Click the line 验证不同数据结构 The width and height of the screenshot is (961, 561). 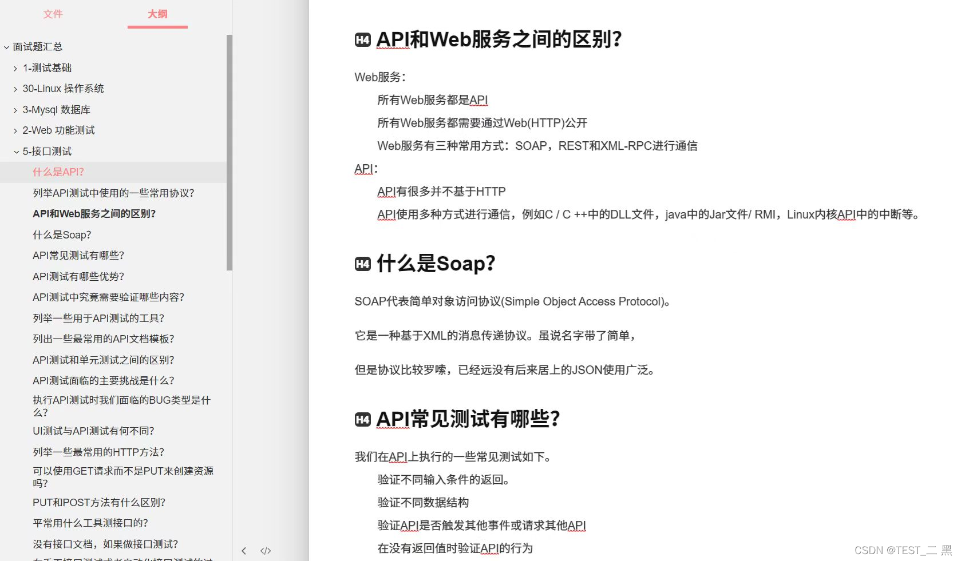423,503
